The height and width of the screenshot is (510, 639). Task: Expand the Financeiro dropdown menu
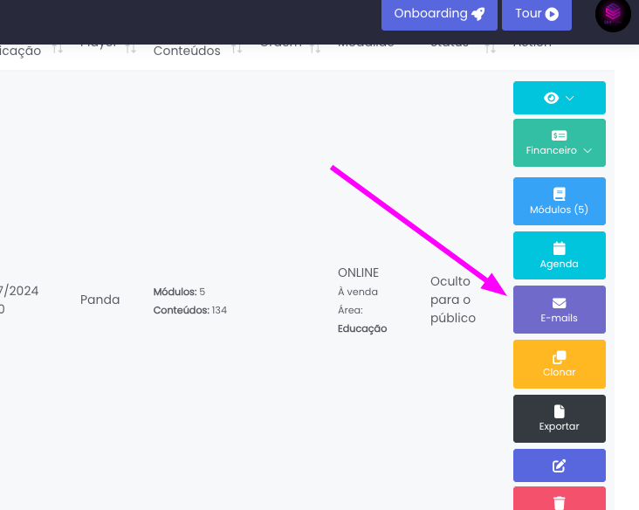click(559, 142)
